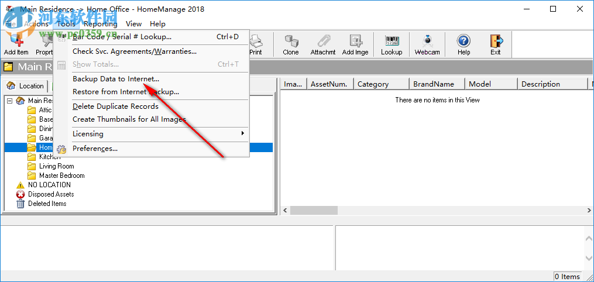Sort by the BrandName column header
The image size is (594, 282).
(x=437, y=84)
